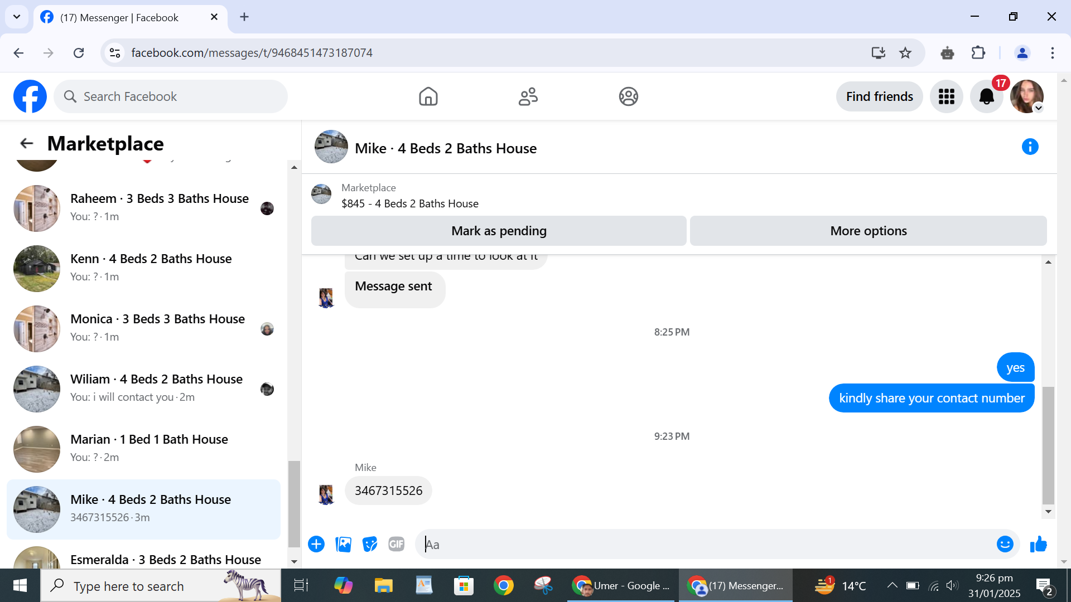Open the Chrome profile icon
The width and height of the screenshot is (1071, 602).
(x=1022, y=53)
